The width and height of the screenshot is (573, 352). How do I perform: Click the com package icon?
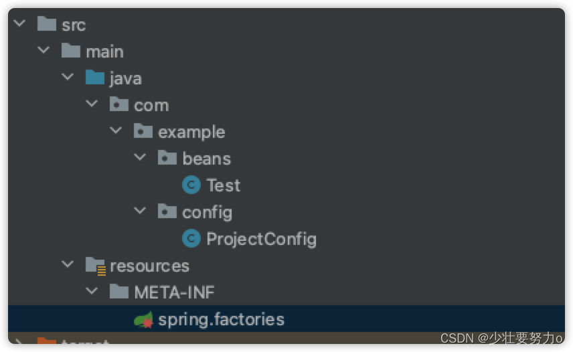[x=119, y=105]
